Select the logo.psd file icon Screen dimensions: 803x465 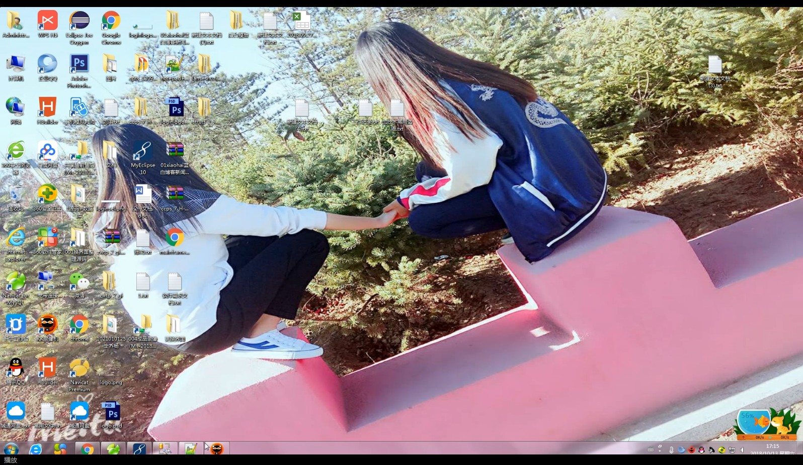[111, 415]
